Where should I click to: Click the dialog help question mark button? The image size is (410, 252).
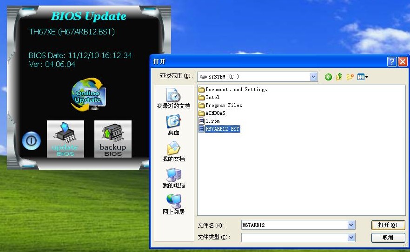pos(392,62)
